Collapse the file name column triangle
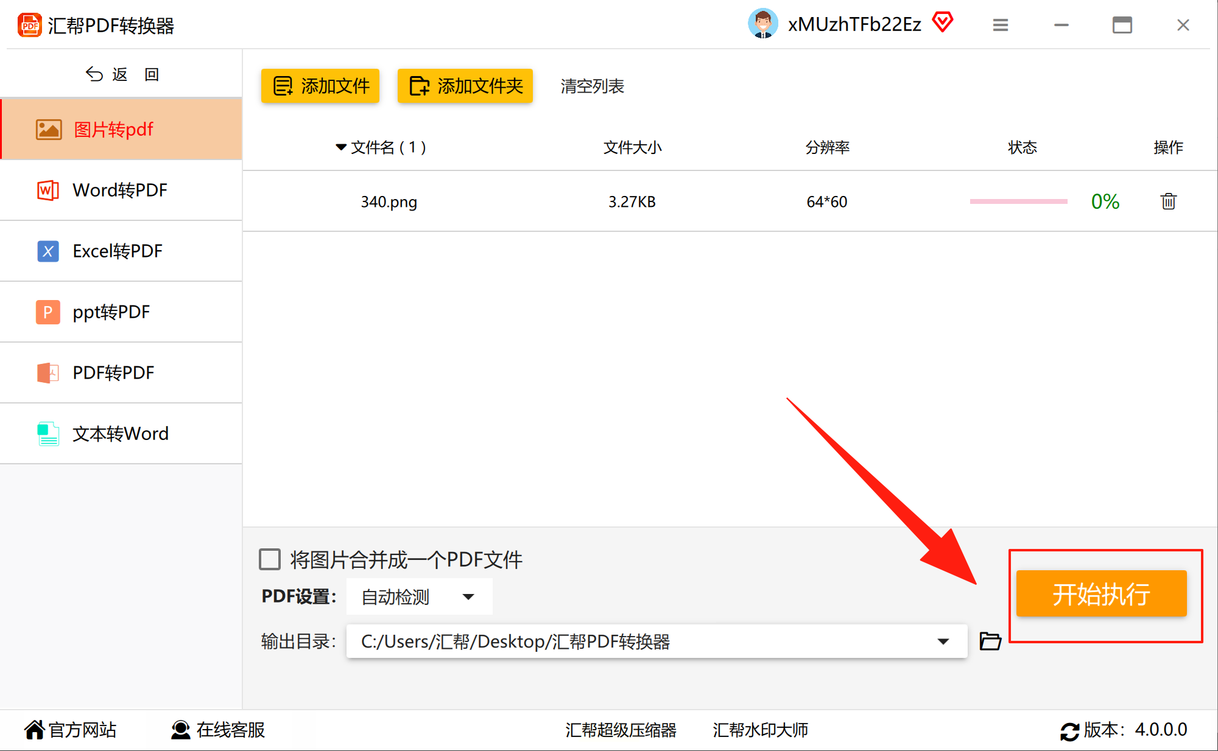The height and width of the screenshot is (751, 1218). 341,147
